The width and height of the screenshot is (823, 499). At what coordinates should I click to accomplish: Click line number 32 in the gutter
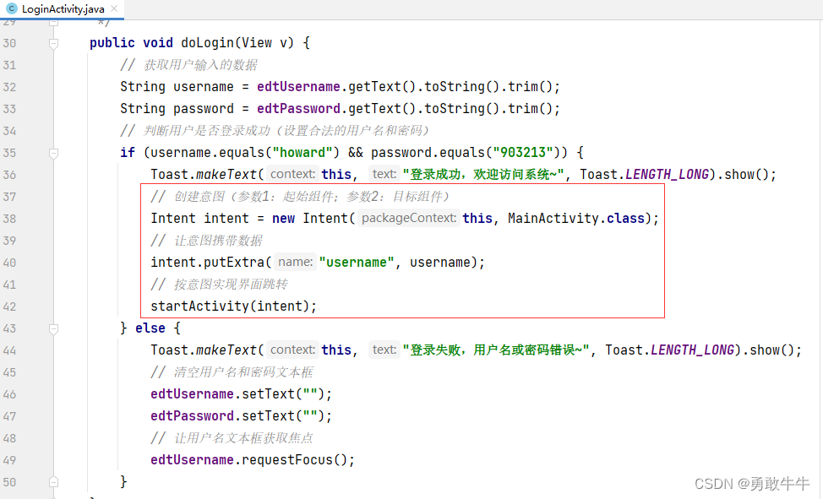click(x=9, y=87)
